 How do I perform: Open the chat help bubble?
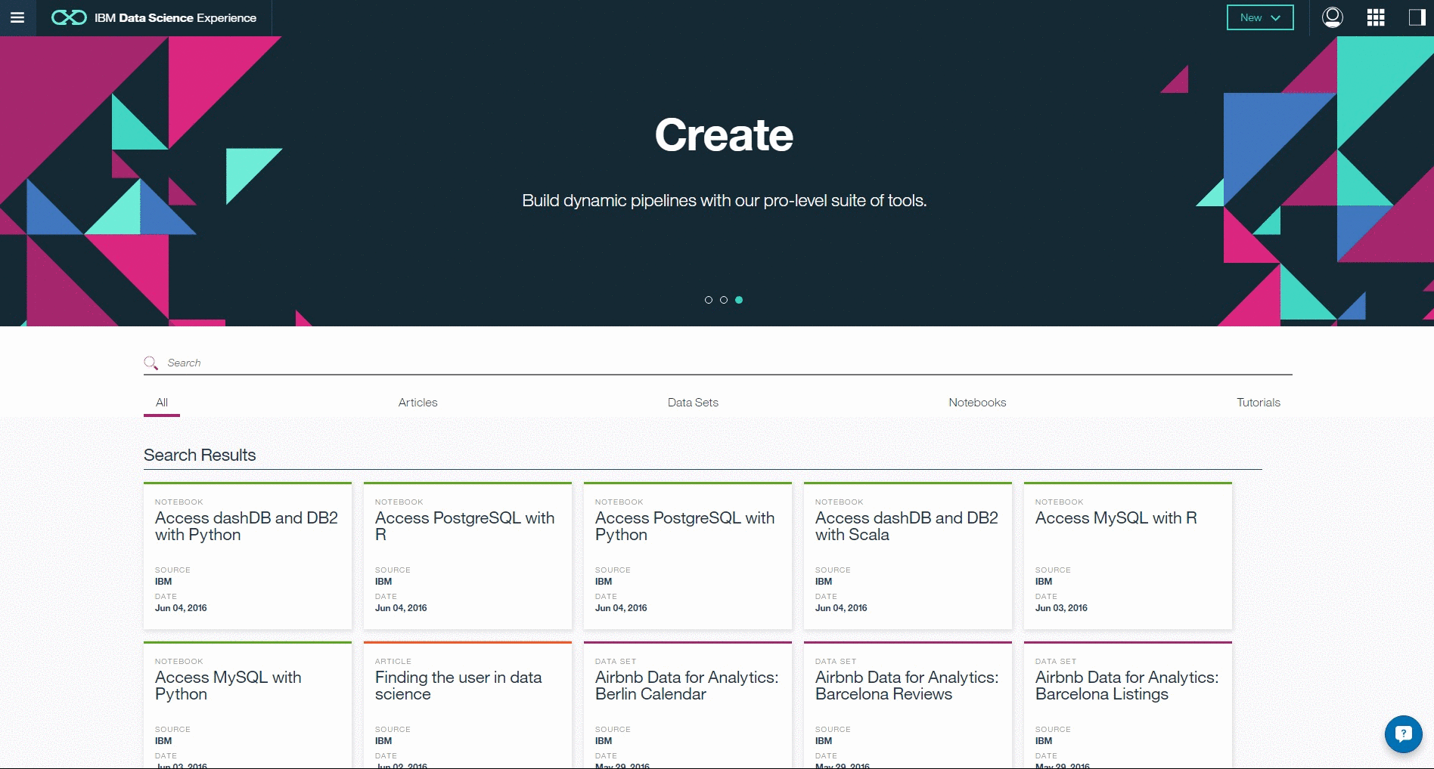click(x=1403, y=733)
